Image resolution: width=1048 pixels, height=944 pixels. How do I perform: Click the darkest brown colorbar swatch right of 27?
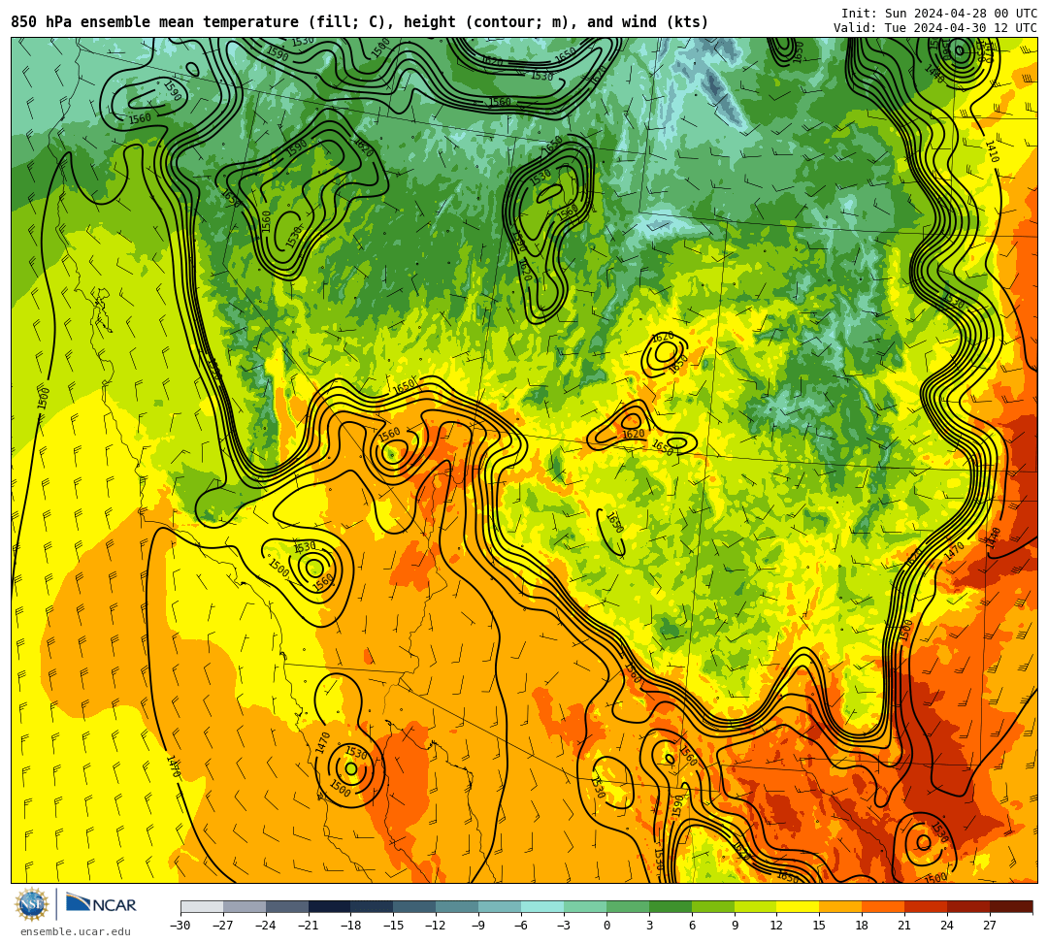(x=1011, y=906)
